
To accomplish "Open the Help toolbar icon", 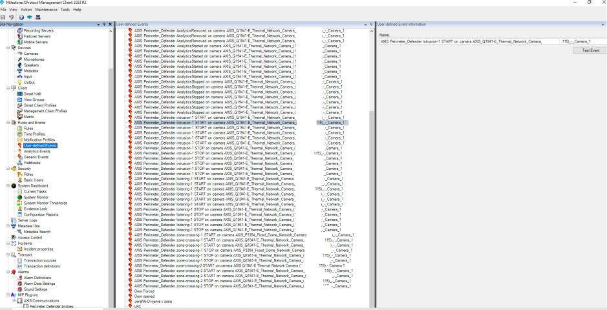I will point(21,17).
